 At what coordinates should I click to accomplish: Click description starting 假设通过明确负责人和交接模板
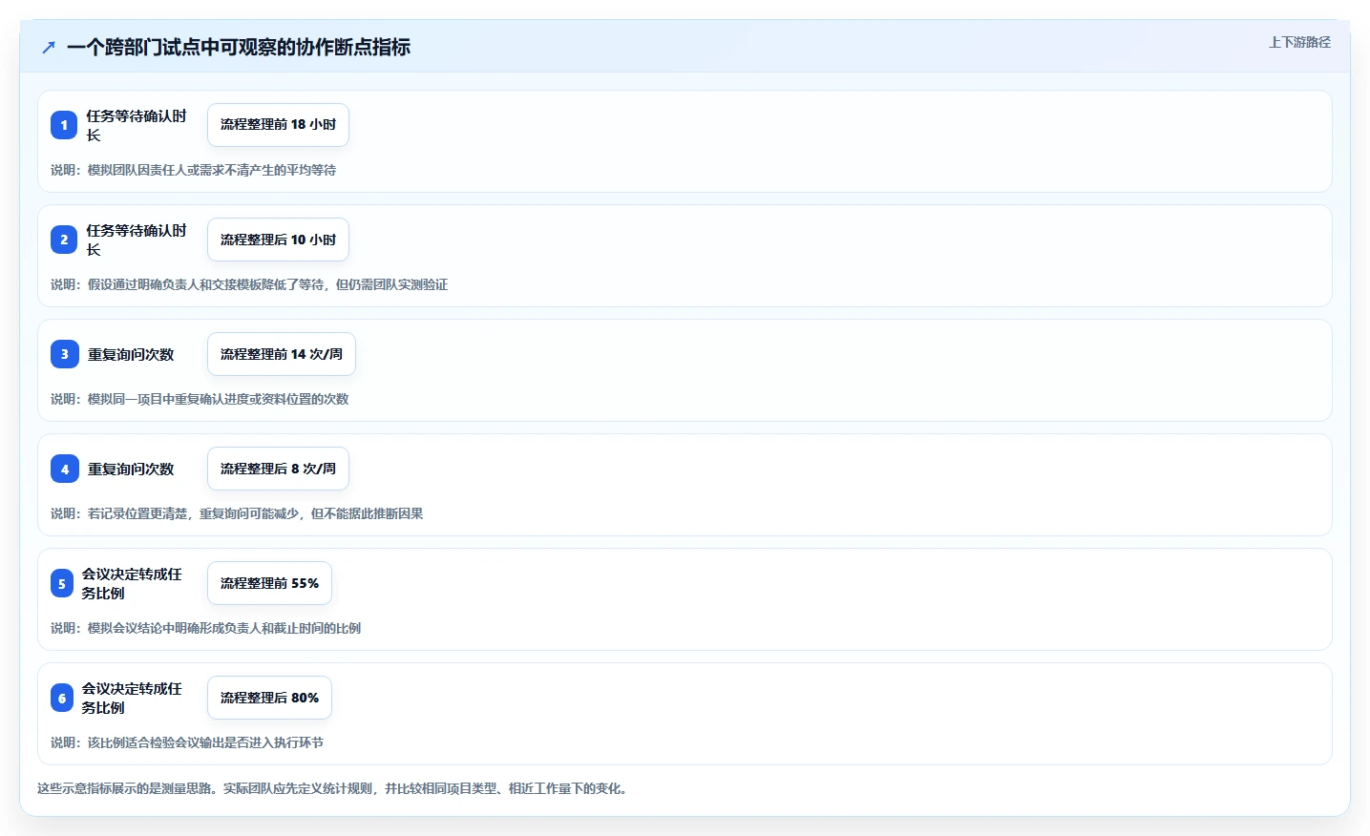(267, 284)
